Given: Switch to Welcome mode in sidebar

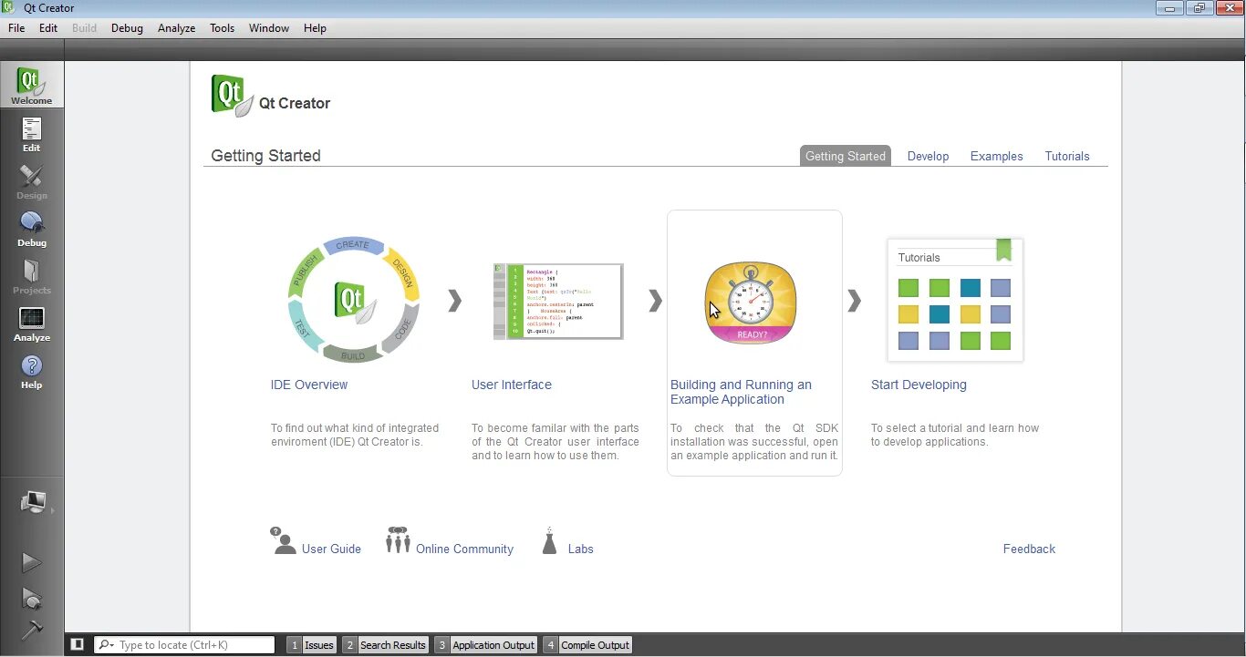Looking at the screenshot, I should (x=32, y=85).
